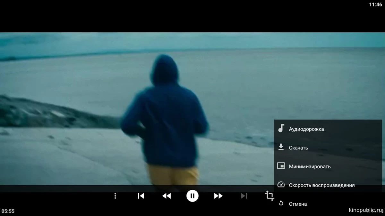The image size is (385, 216).
Task: Pause the video playback
Action: [x=192, y=196]
